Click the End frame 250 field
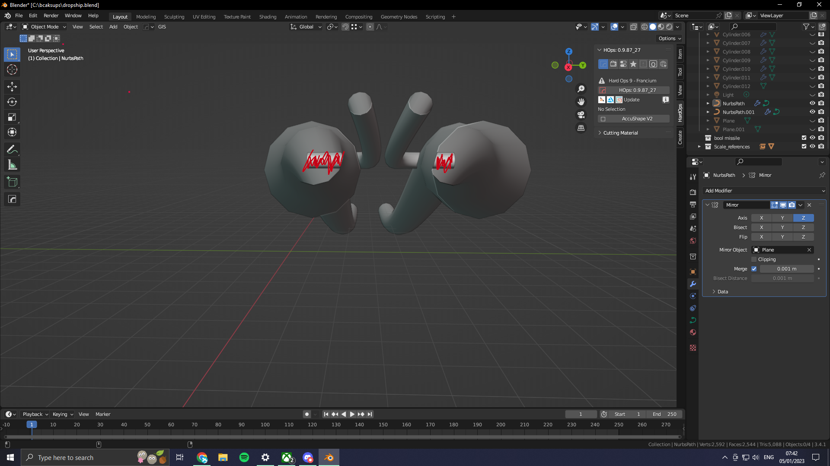 coord(665,414)
